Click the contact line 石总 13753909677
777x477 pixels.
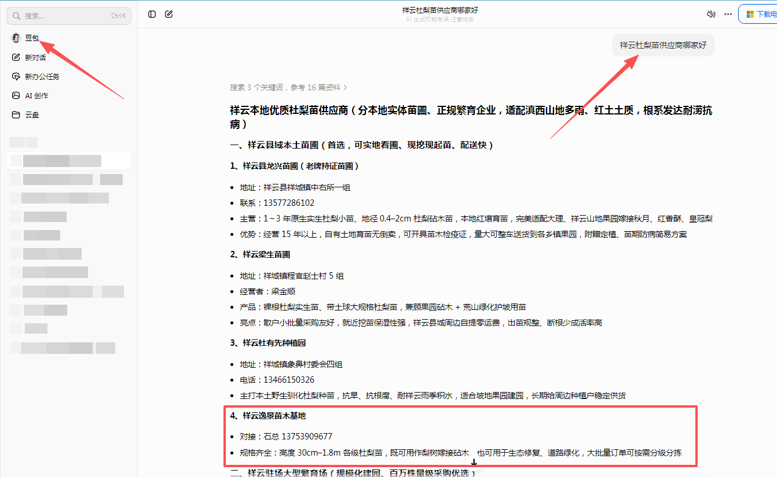298,437
